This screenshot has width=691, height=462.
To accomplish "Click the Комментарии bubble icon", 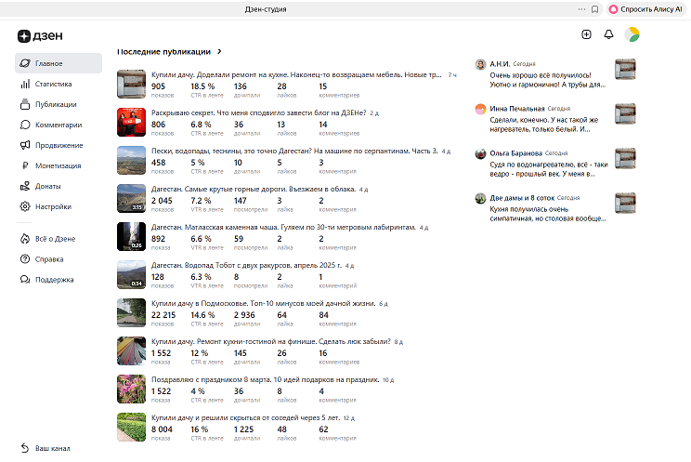I will click(x=25, y=125).
